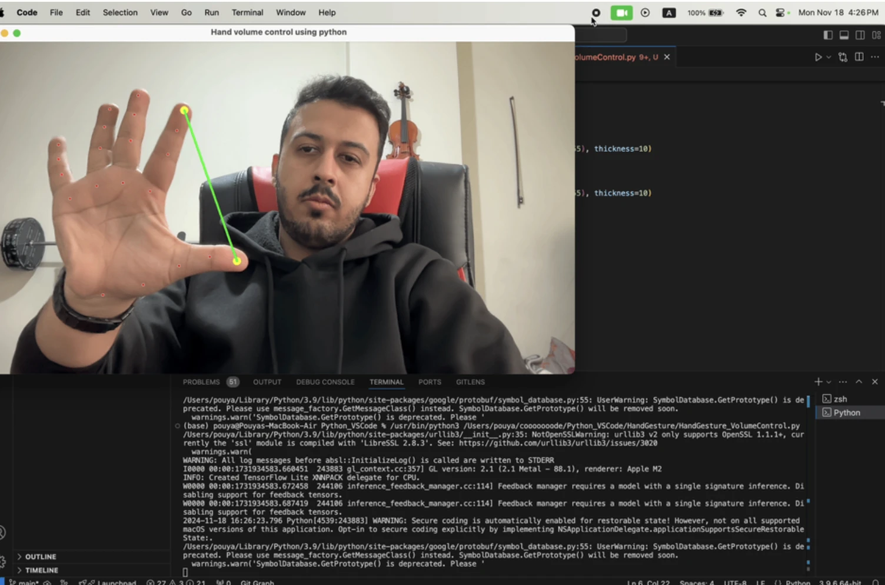885x585 pixels.
Task: Run the Python file with play icon
Action: coord(818,57)
